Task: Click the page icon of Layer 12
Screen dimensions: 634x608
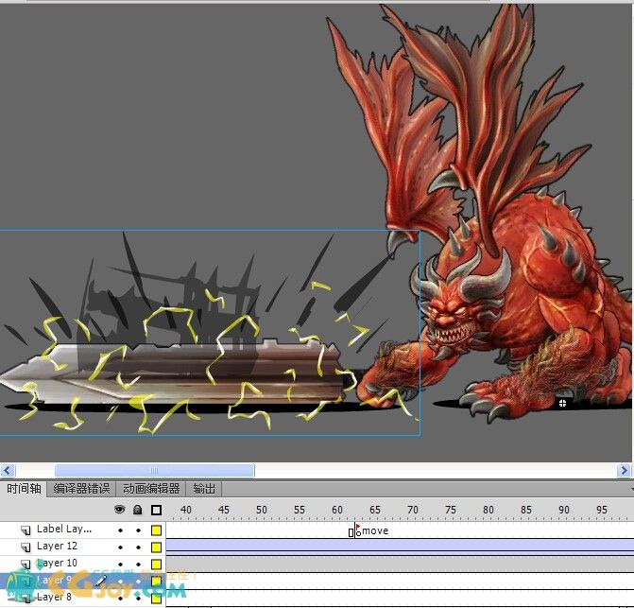Action: pos(26,547)
